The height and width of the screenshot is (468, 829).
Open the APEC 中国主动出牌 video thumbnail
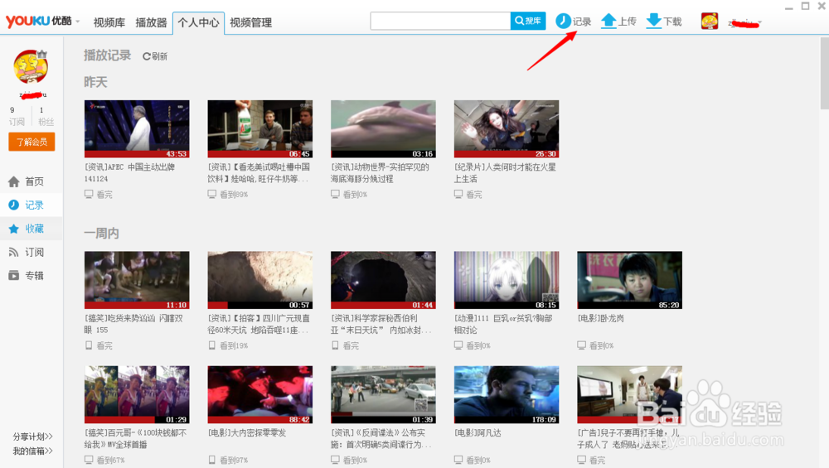(137, 129)
